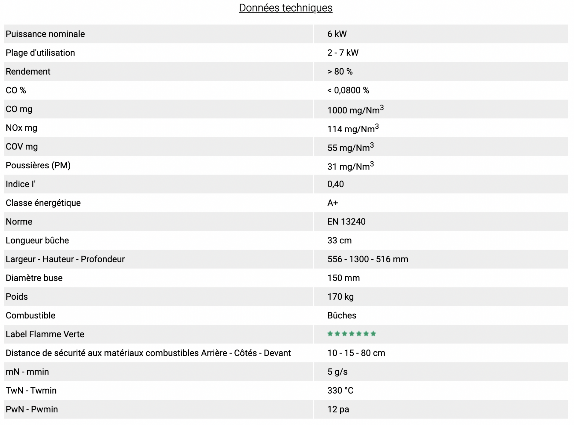This screenshot has width=574, height=425.
Task: Click the '6 kW' value
Action: tap(337, 34)
